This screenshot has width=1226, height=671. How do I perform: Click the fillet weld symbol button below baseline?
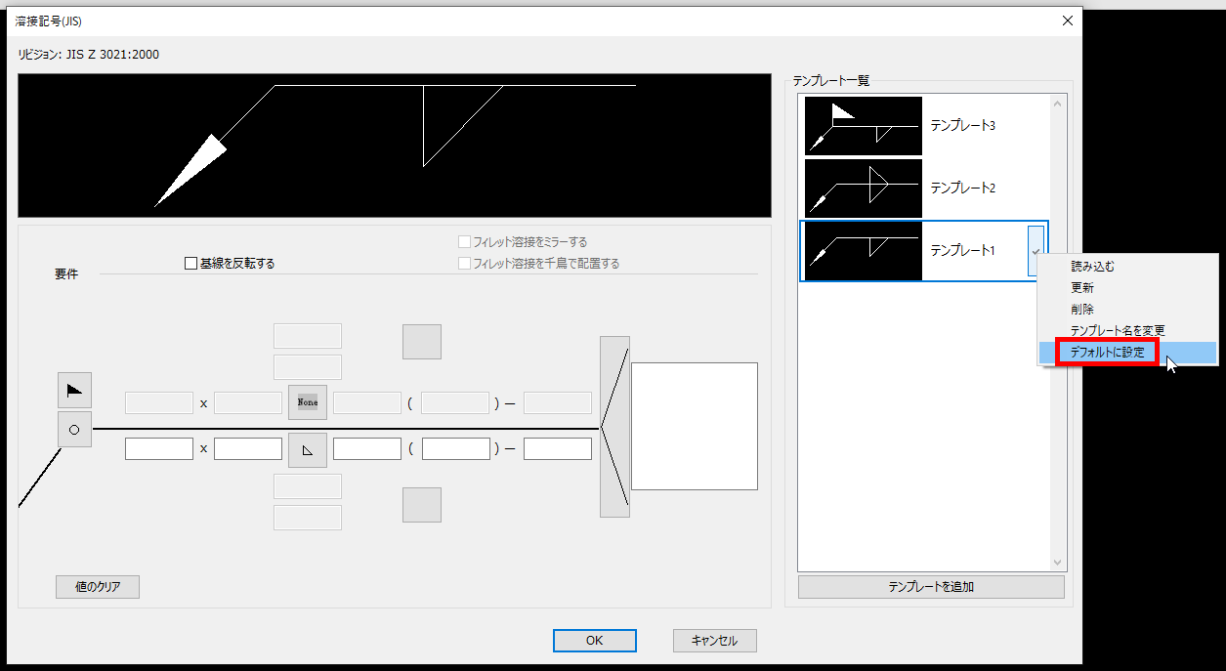pyautogui.click(x=308, y=450)
